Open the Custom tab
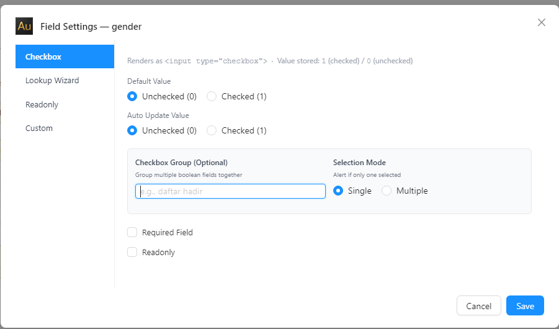 pyautogui.click(x=65, y=128)
